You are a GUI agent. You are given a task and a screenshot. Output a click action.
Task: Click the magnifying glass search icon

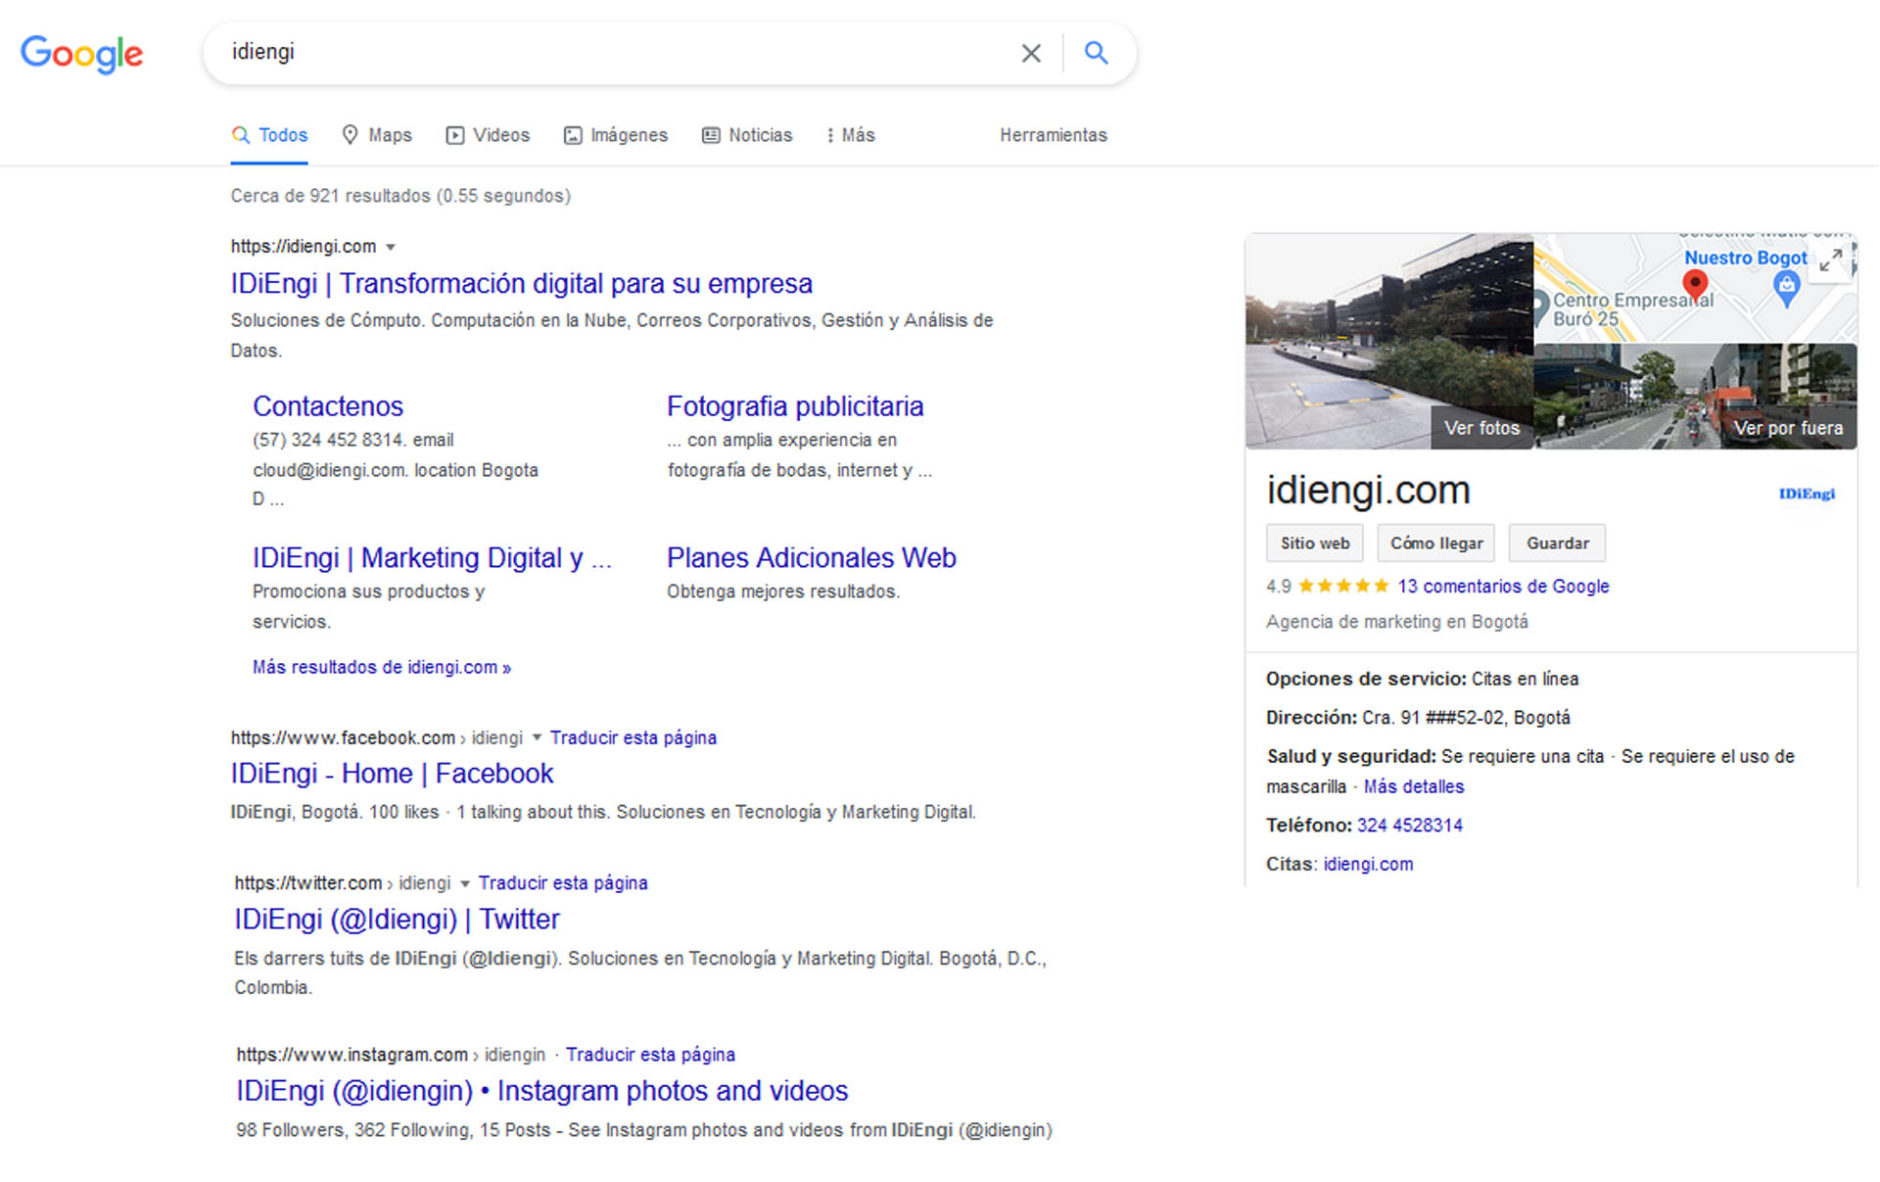point(1096,53)
